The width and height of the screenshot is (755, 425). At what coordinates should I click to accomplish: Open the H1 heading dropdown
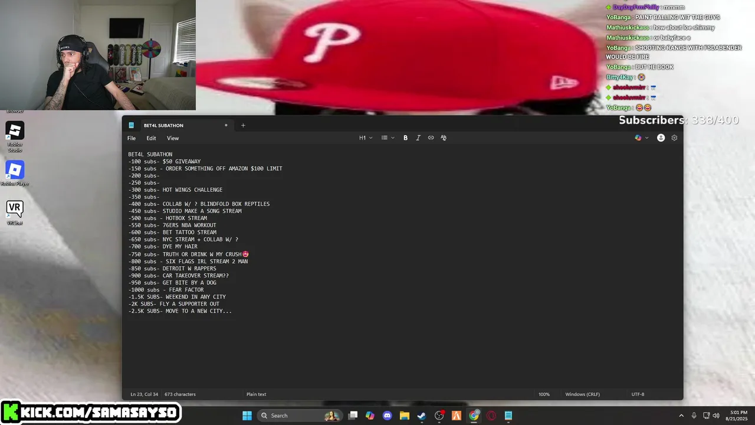366,138
